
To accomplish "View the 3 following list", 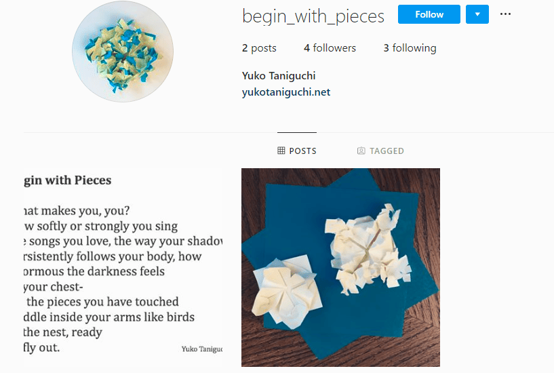I will (410, 48).
